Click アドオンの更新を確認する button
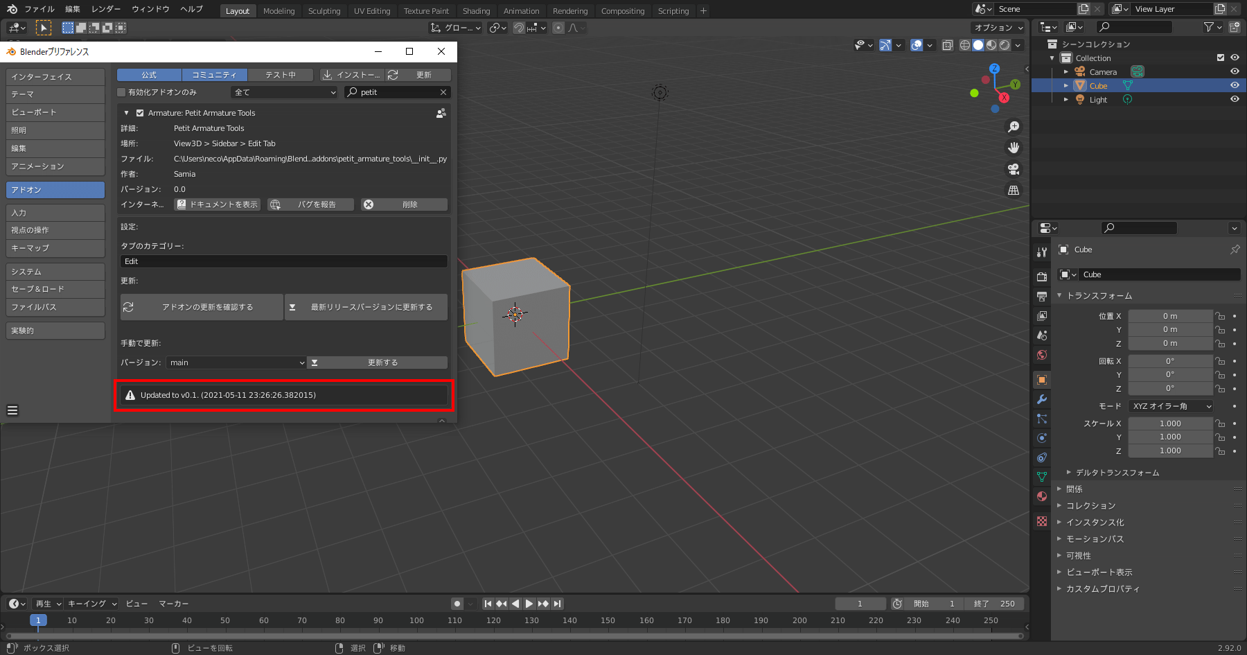1247x655 pixels. pos(202,307)
